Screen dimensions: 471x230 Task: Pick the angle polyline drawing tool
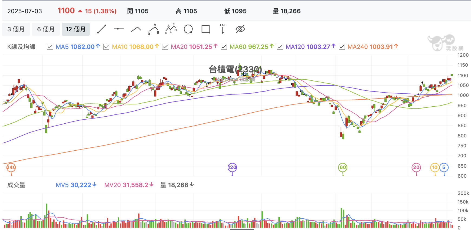tap(136, 29)
